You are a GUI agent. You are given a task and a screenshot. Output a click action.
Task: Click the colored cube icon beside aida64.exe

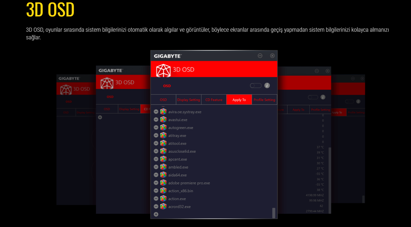(163, 175)
